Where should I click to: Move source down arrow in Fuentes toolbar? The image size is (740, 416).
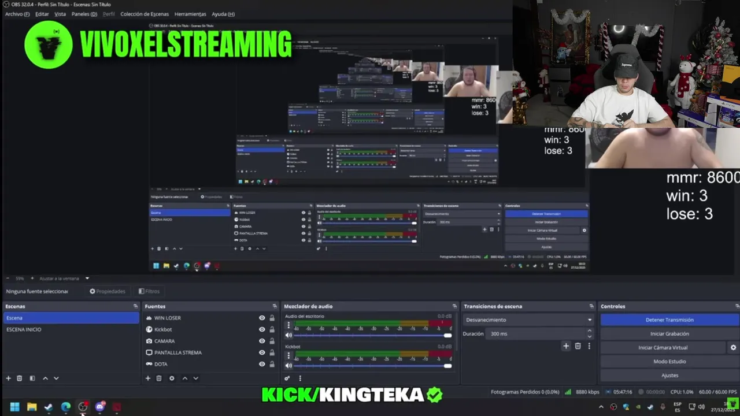(x=195, y=378)
